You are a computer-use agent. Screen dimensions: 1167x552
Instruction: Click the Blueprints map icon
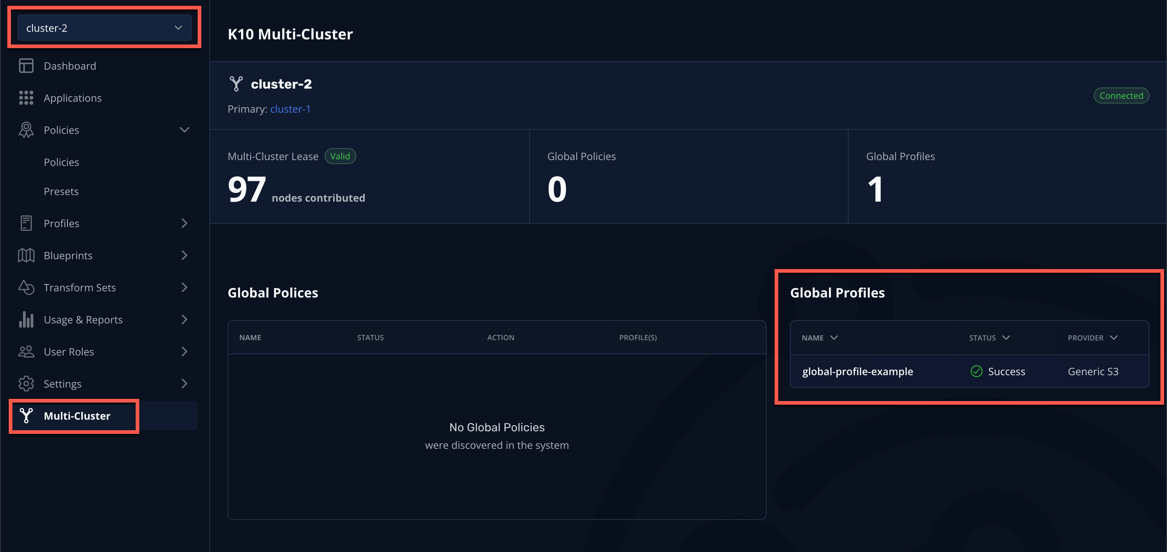coord(26,255)
